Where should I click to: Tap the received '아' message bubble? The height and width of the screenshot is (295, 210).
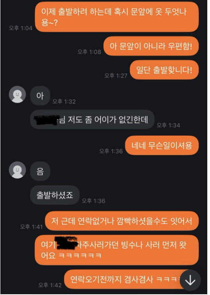[40, 96]
